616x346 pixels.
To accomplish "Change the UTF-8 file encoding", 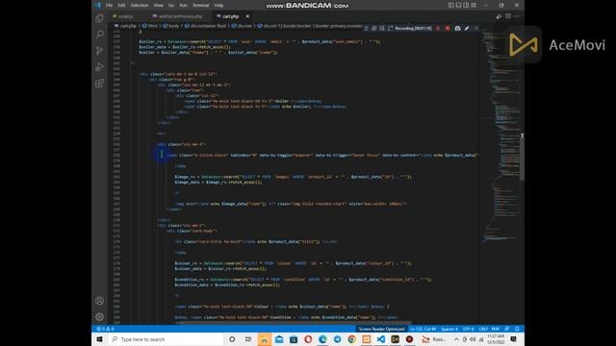I will click(468, 329).
